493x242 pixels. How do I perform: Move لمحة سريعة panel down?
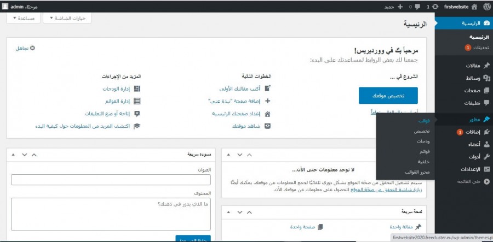[x=239, y=212]
